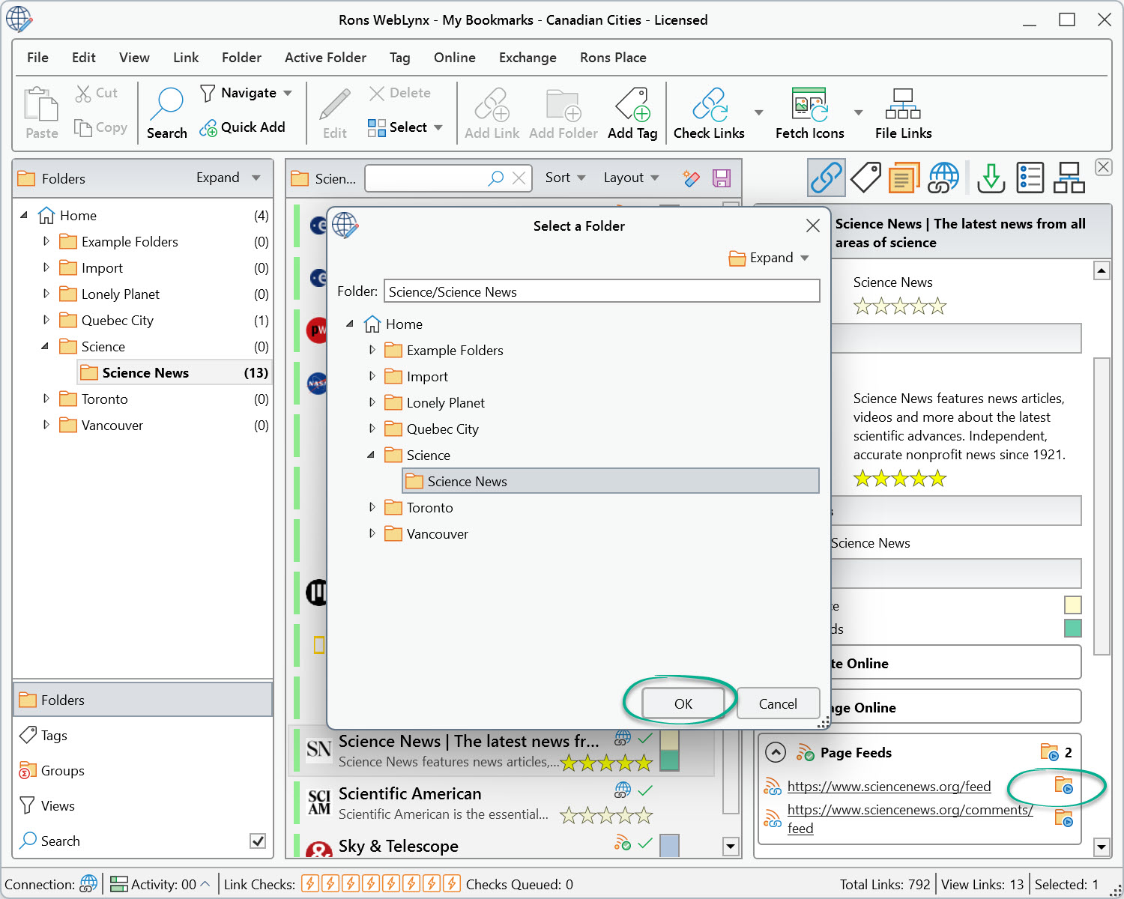The width and height of the screenshot is (1124, 899).
Task: Switch to the Tags tab in the sidebar
Action: (142, 736)
